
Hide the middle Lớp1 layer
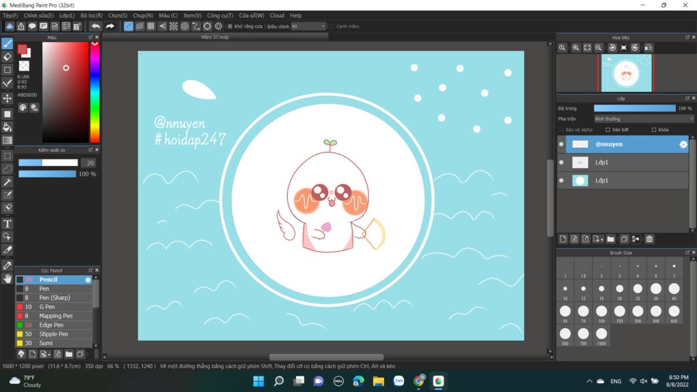click(x=562, y=162)
